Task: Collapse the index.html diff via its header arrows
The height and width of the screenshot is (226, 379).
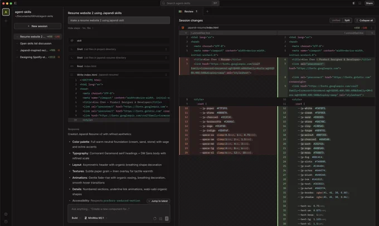Action: (x=371, y=27)
